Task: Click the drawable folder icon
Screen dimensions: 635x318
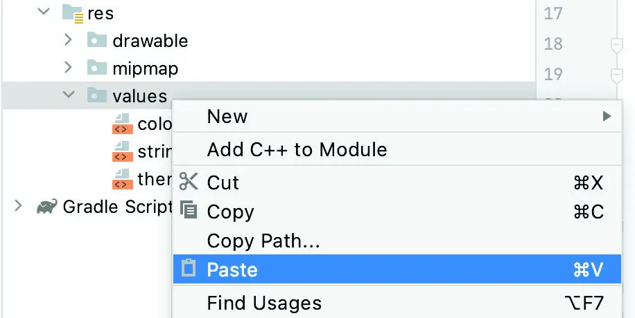Action: pyautogui.click(x=97, y=40)
